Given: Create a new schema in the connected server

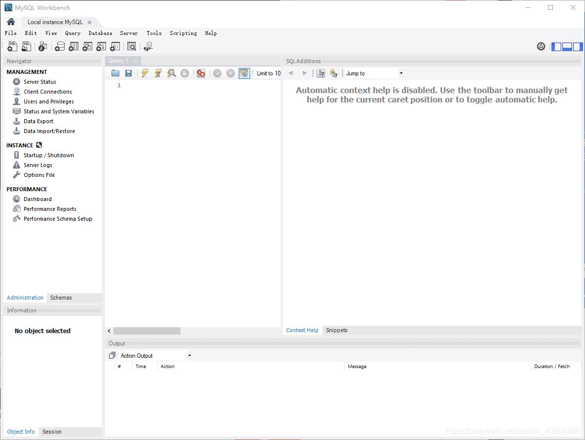Looking at the screenshot, I should (x=60, y=46).
